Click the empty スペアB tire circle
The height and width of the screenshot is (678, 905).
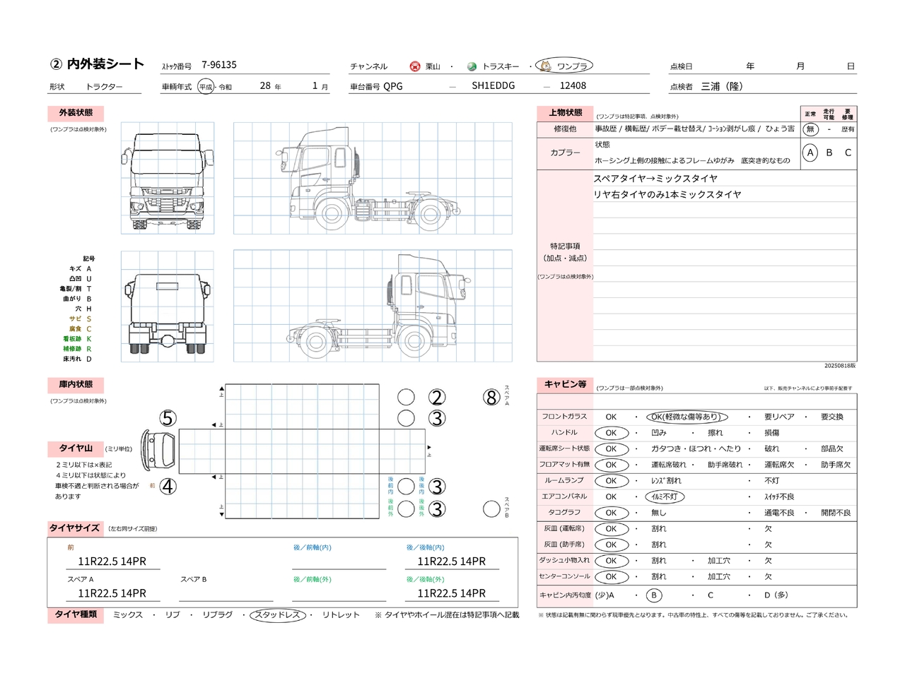491,509
